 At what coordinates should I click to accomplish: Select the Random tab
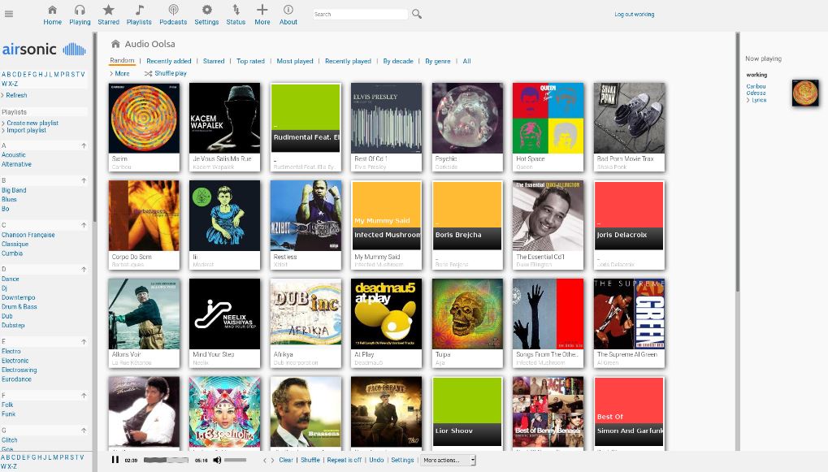(x=122, y=61)
